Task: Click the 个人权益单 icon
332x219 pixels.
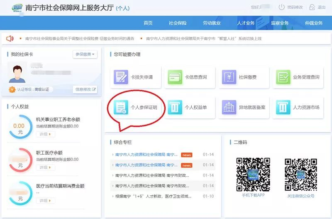Action: [175, 107]
